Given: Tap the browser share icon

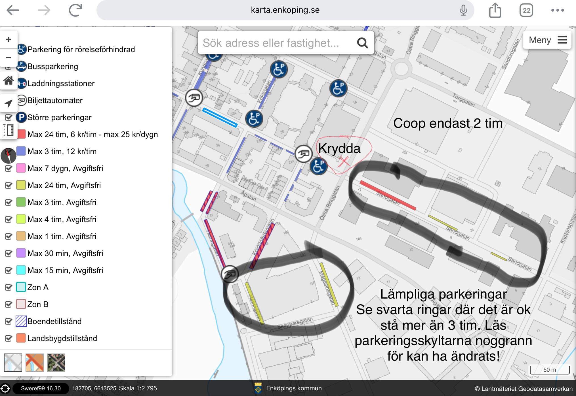Looking at the screenshot, I should coord(495,10).
